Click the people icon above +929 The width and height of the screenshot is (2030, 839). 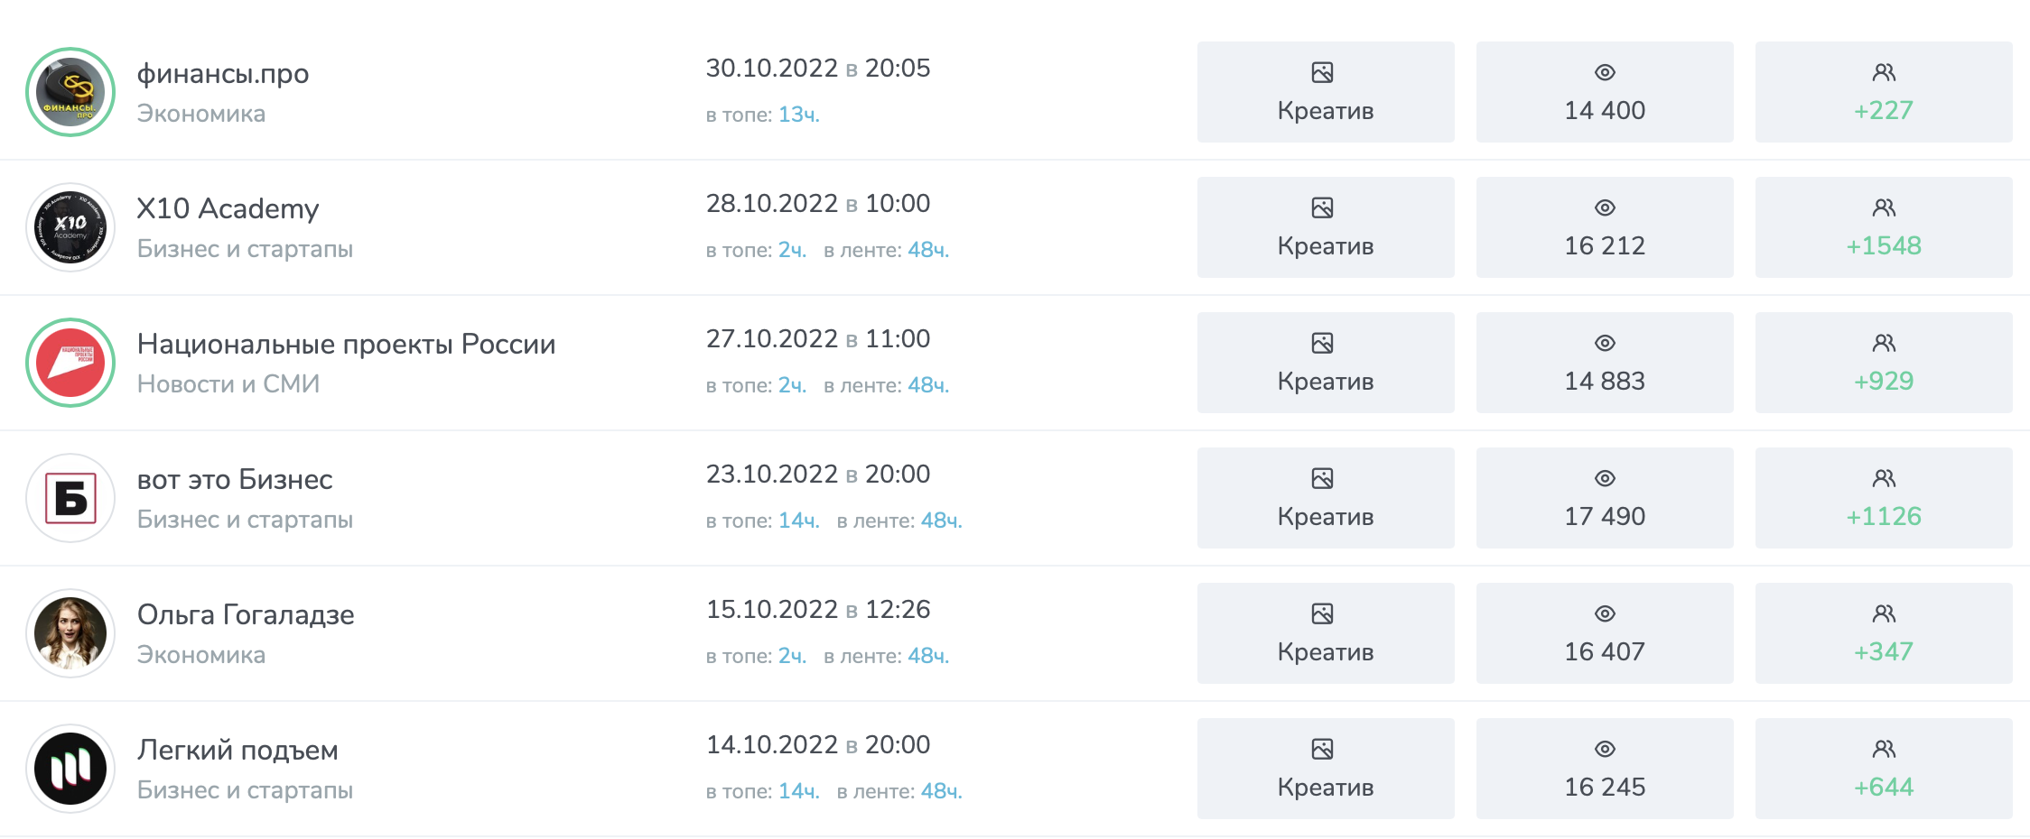click(1884, 344)
